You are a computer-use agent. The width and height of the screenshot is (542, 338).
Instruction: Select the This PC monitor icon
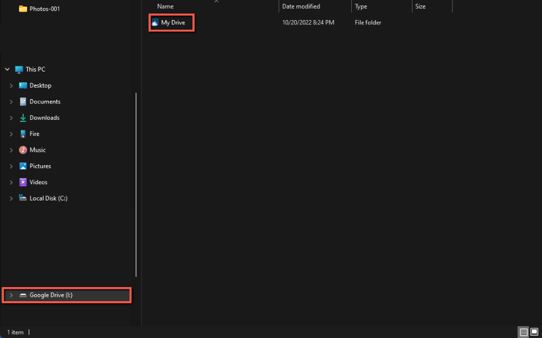coord(19,69)
